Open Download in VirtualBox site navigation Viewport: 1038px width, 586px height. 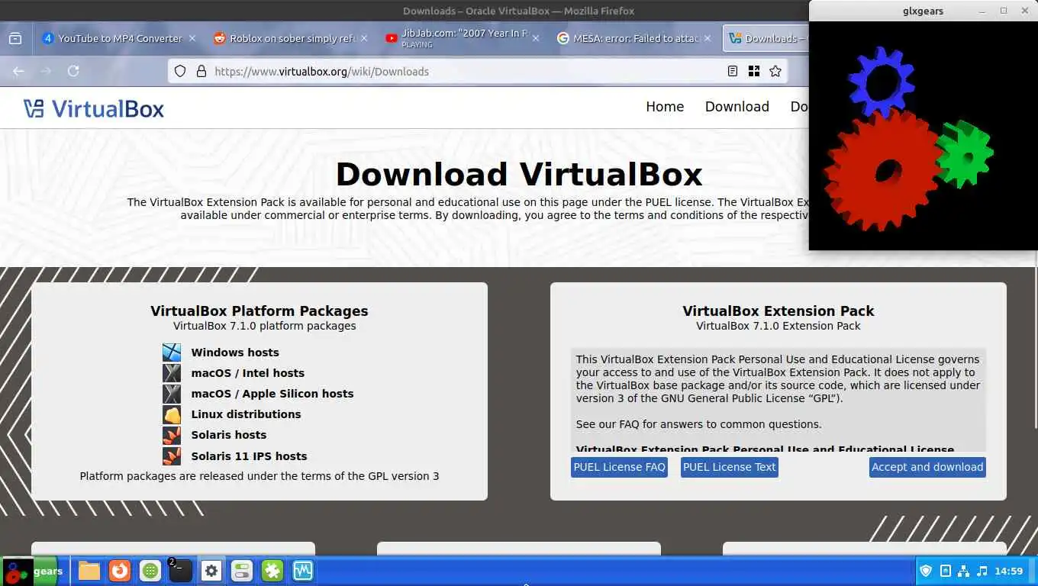pyautogui.click(x=737, y=107)
